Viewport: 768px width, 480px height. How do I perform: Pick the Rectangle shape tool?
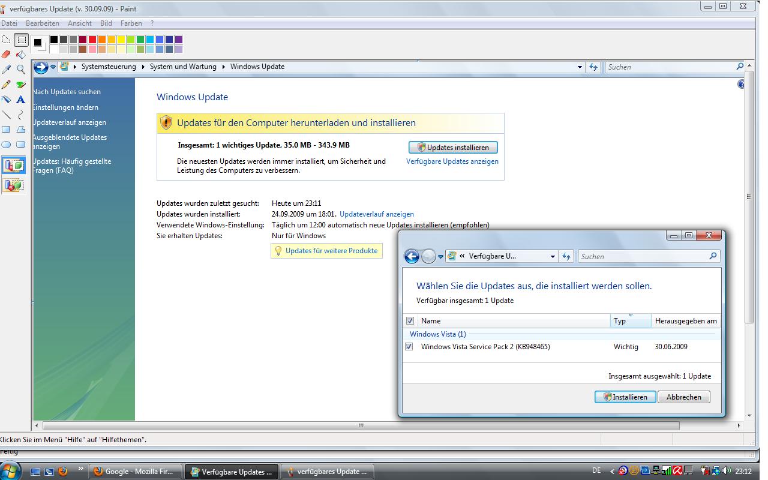click(x=6, y=130)
